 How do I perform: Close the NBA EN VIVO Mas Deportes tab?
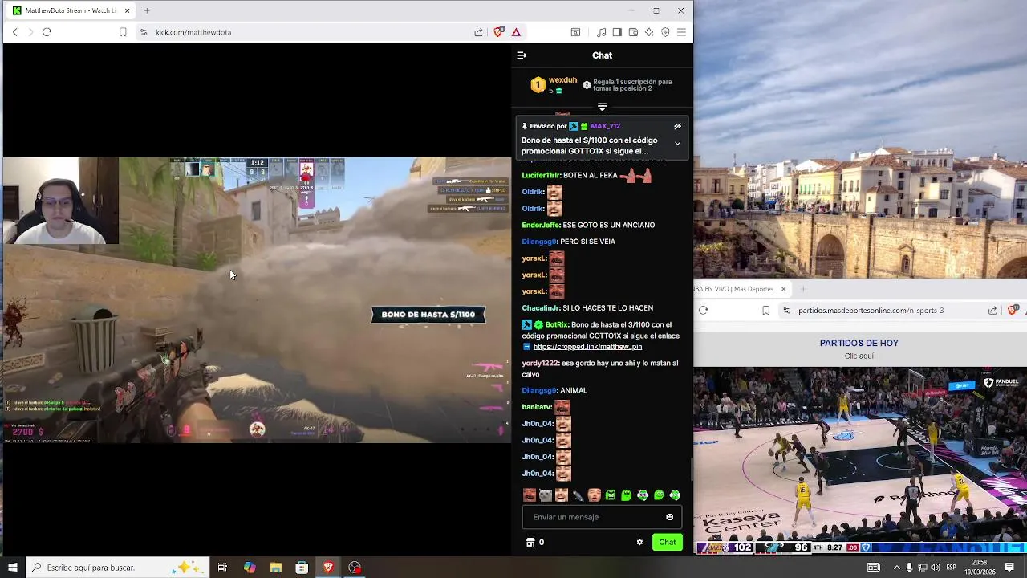[783, 289]
